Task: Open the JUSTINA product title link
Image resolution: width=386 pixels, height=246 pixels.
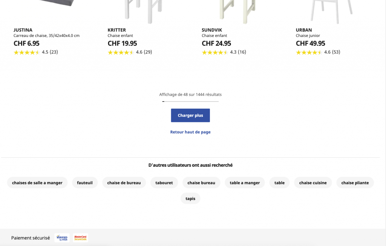Action: point(23,30)
